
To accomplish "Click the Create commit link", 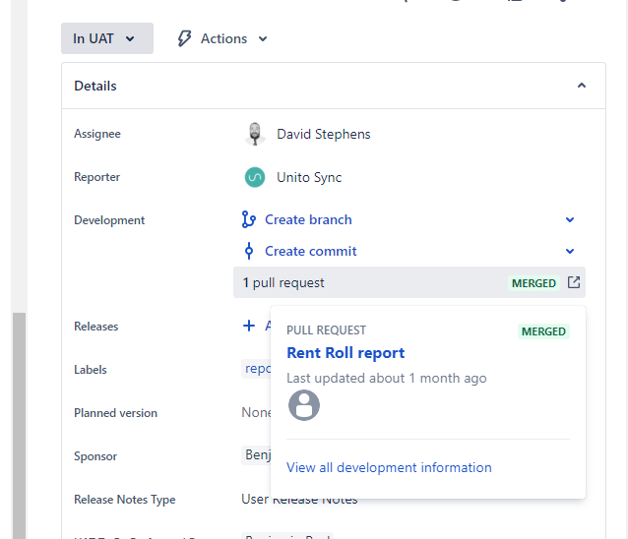I will click(311, 251).
